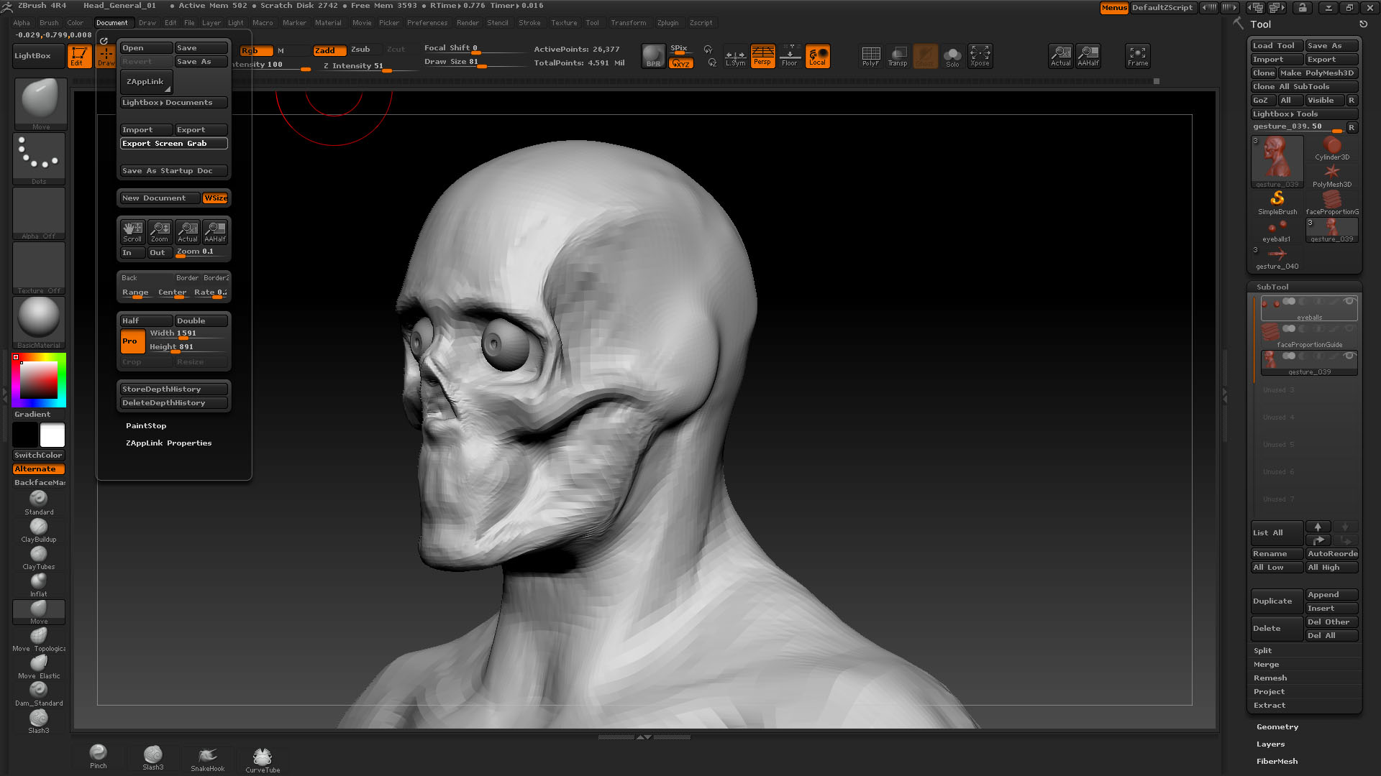Select the ClayBuildup brush

pyautogui.click(x=39, y=530)
